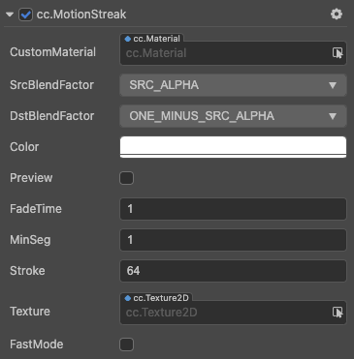Click the Texture asset picker icon
This screenshot has width=354, height=359.
coord(338,313)
